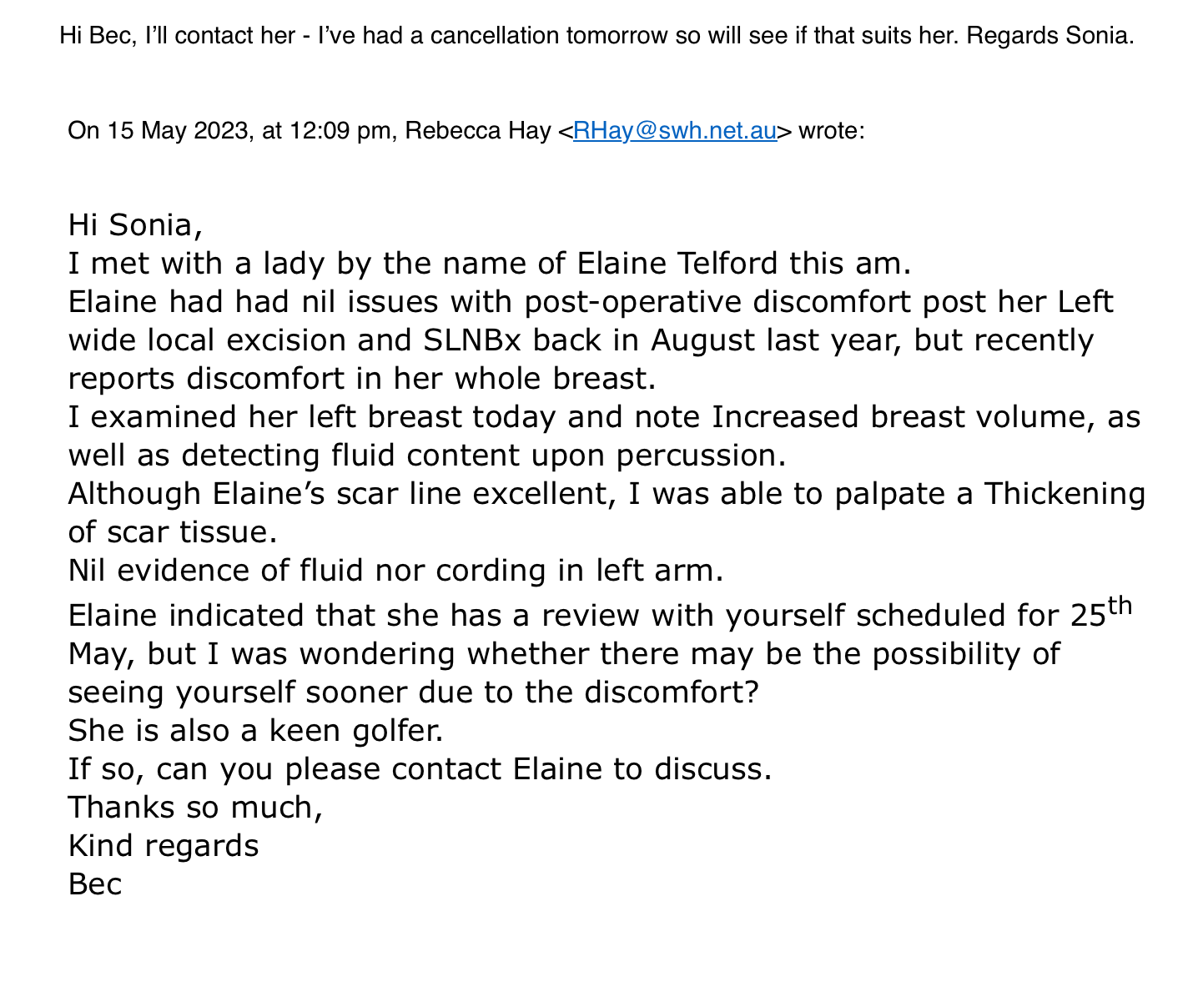Click the line "of scar tissue."

tap(172, 532)
